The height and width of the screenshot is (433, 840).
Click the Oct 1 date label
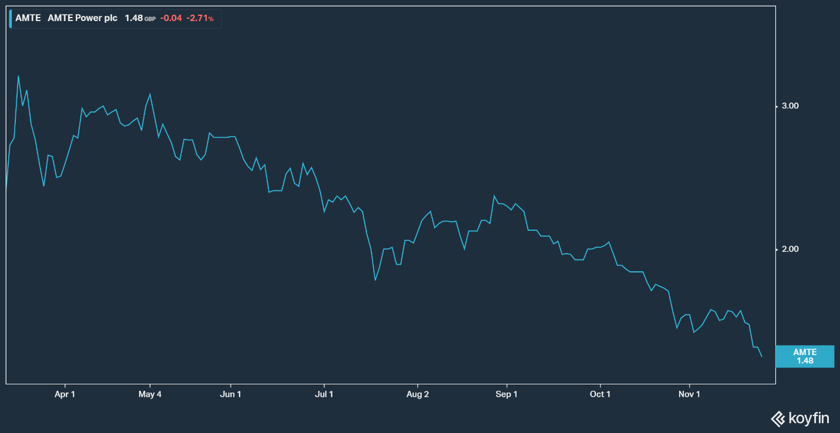(600, 394)
